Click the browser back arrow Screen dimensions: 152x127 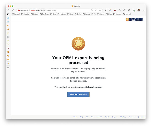pyautogui.click(x=9, y=10)
